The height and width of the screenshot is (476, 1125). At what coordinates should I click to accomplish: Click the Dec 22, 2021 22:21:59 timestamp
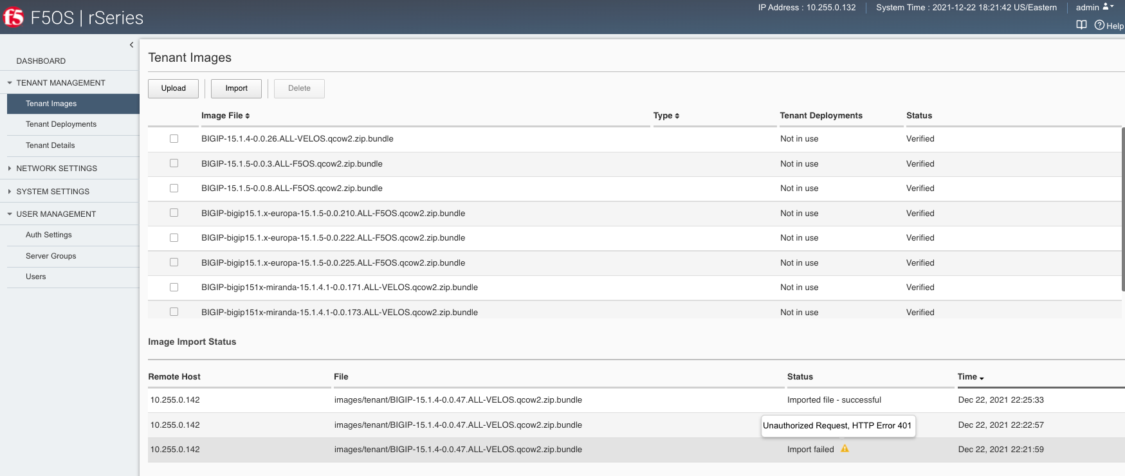(1001, 450)
